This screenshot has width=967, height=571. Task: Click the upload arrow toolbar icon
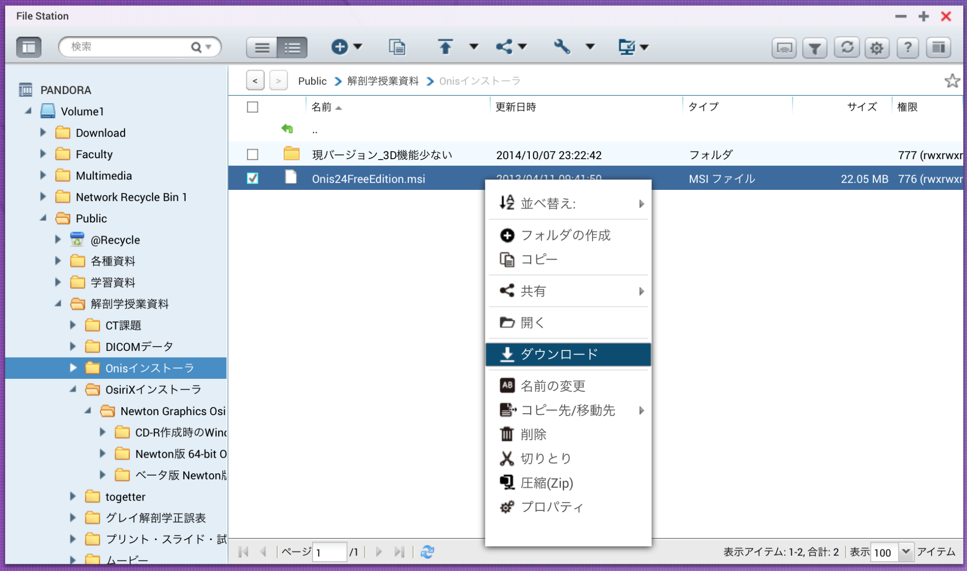click(445, 47)
